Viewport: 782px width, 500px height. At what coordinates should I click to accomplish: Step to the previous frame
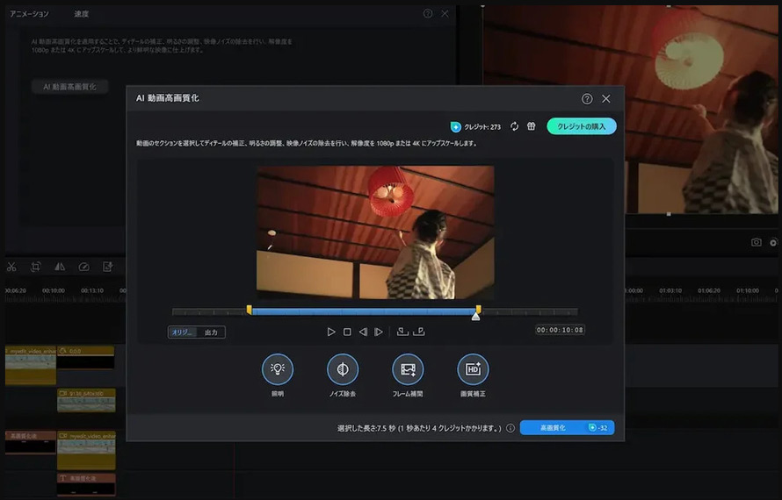click(x=363, y=332)
